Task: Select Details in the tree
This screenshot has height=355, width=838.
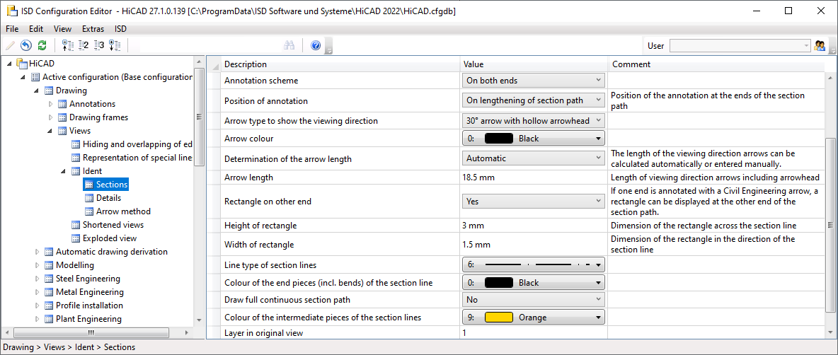Action: pyautogui.click(x=108, y=198)
